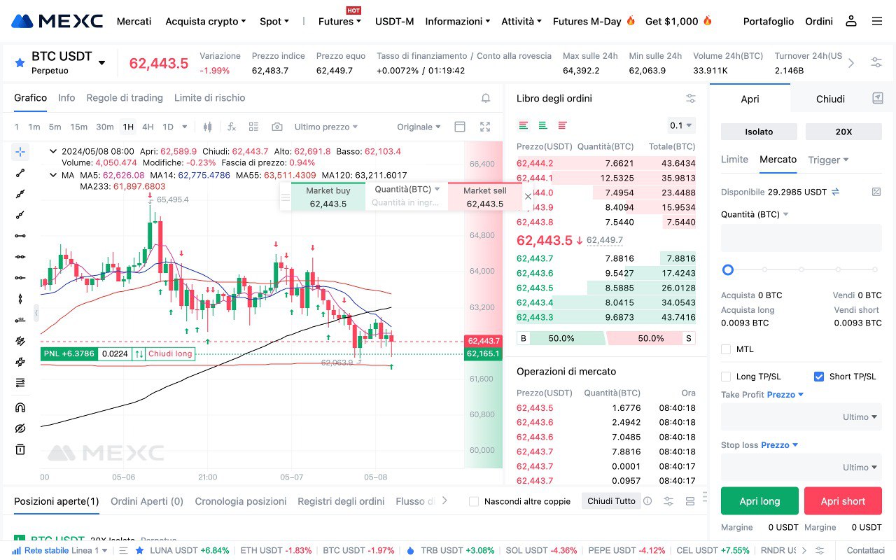Close the floating market order panel
This screenshot has height=560, width=896.
point(528,197)
